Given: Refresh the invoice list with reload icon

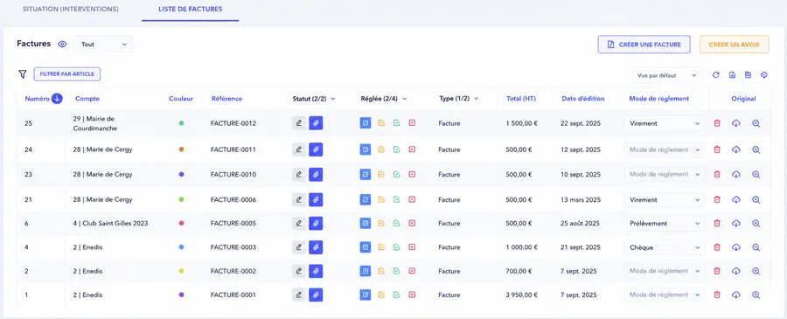Looking at the screenshot, I should pyautogui.click(x=716, y=75).
